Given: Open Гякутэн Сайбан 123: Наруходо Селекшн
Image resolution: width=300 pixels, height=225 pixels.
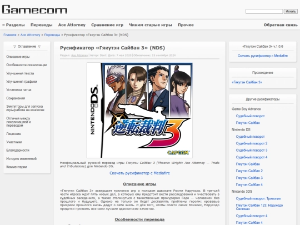Looking at the screenshot, I should point(259,207).
